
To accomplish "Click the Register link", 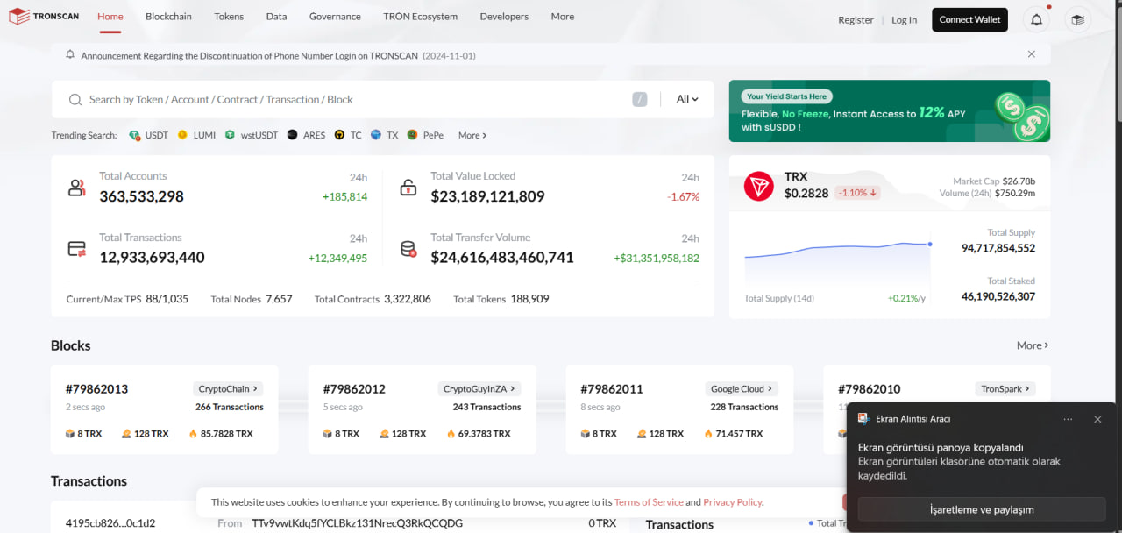I will pos(856,20).
